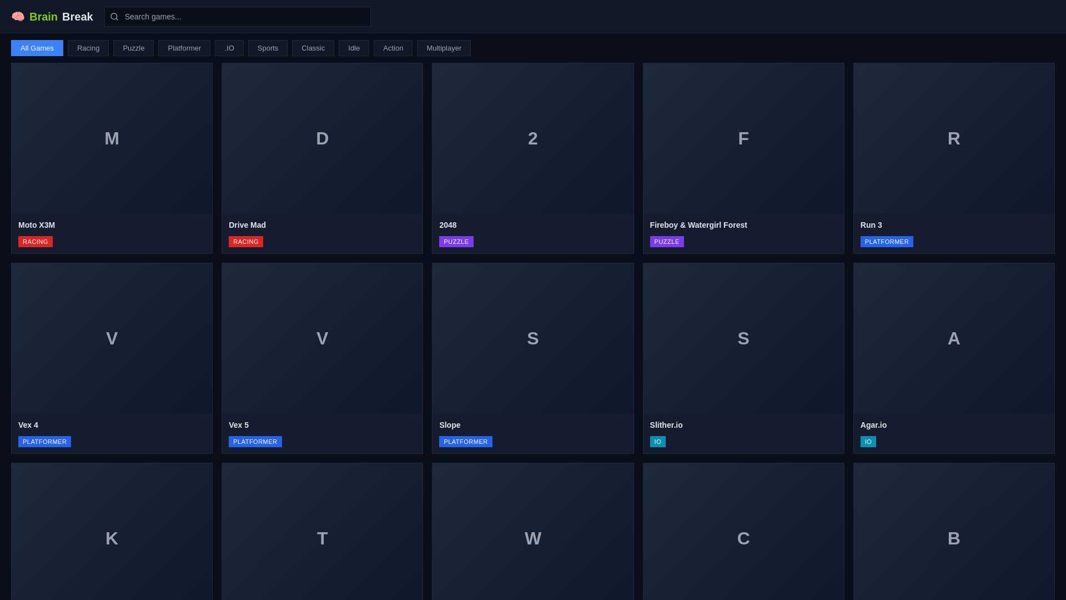Open the game card marked B

pyautogui.click(x=954, y=532)
